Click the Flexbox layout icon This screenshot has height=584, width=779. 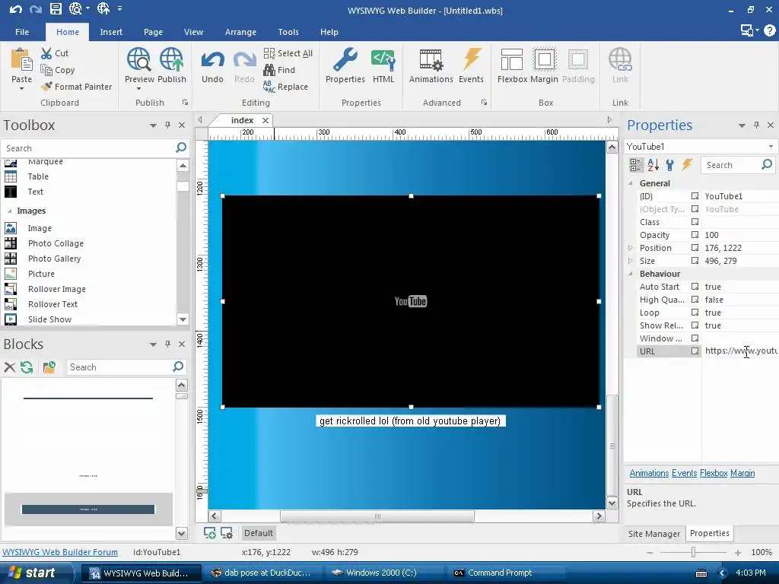pos(512,59)
